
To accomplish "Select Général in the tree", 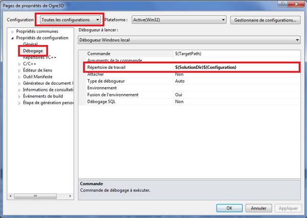I will (x=30, y=44).
